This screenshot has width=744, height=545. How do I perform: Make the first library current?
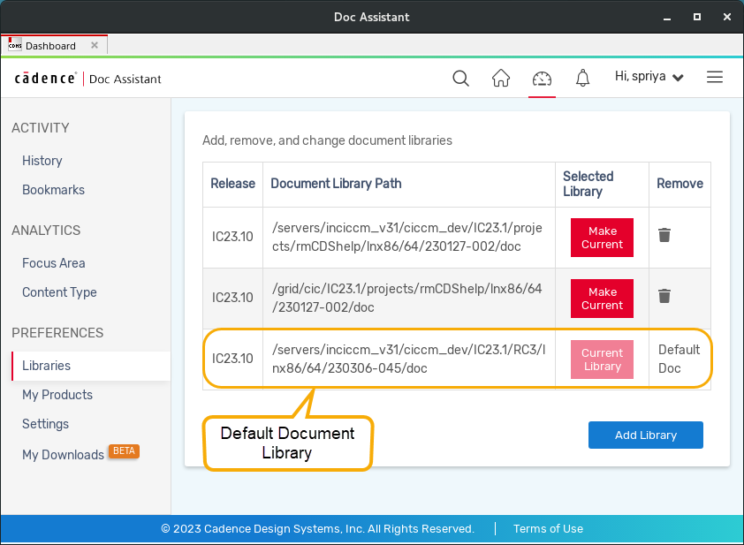pos(602,238)
